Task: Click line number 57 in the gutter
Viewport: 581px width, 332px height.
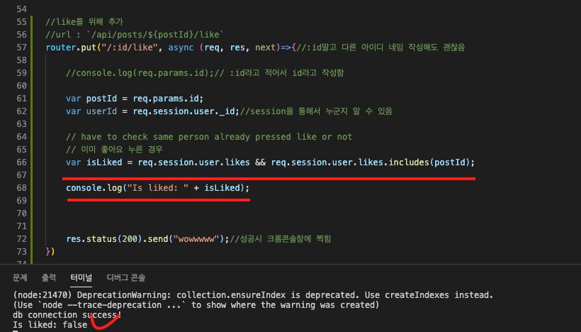Action: coord(21,48)
